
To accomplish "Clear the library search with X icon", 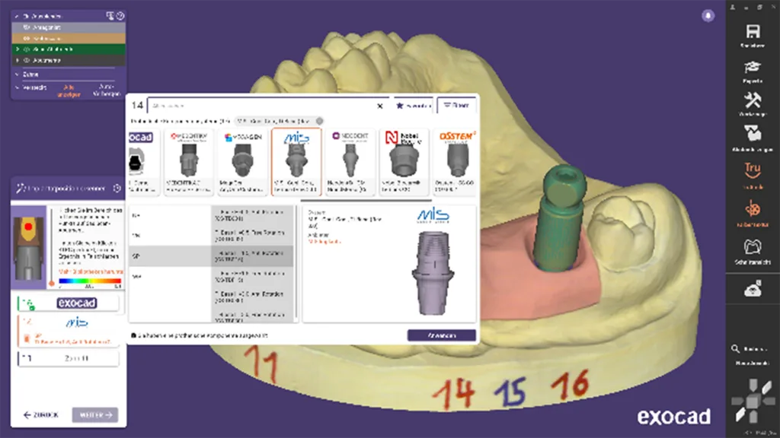I will [x=379, y=106].
